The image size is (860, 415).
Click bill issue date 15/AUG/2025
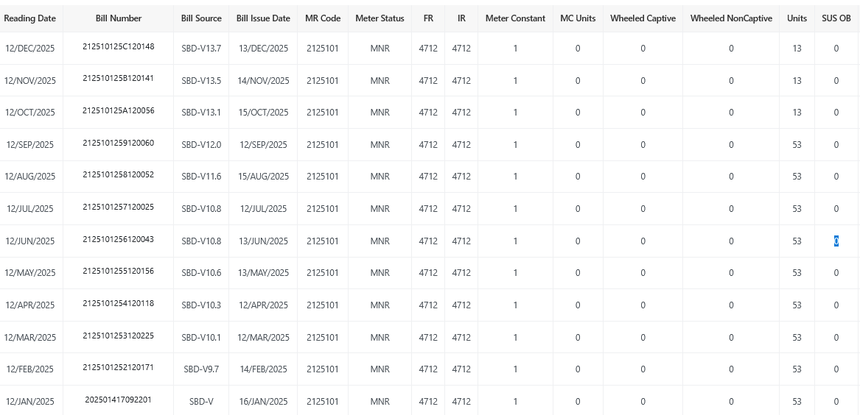263,177
